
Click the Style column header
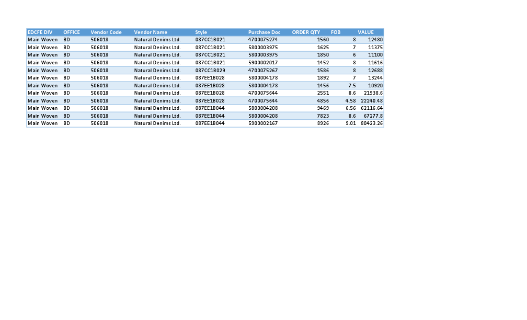click(x=201, y=32)
